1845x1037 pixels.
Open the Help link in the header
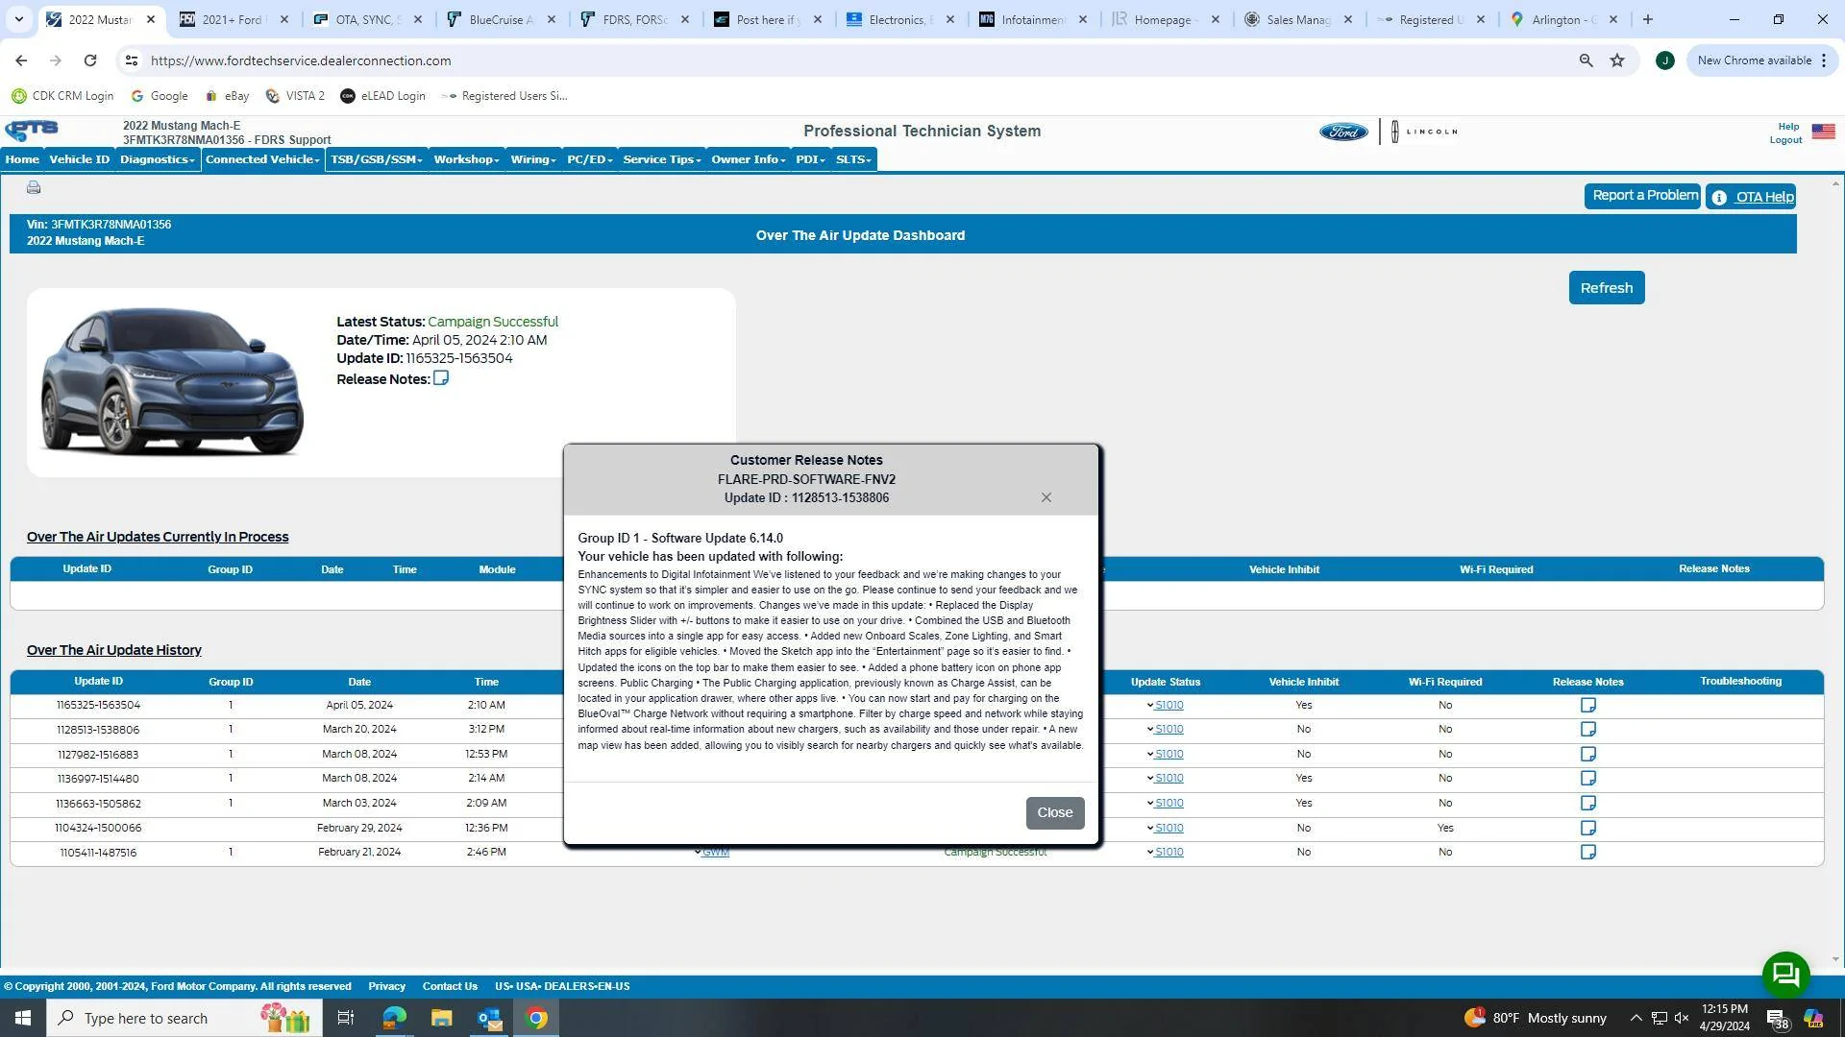1788,127
